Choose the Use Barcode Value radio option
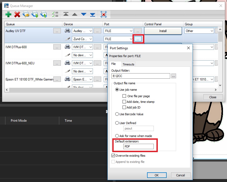227x182 pixels. point(117,114)
